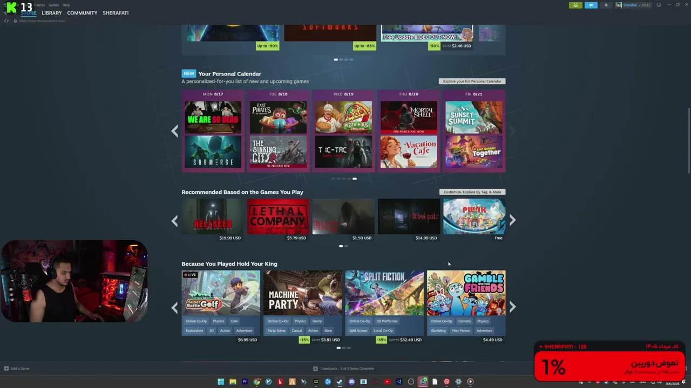691x388 pixels.
Task: Click the Your Personal Calendar heading
Action: tap(229, 74)
